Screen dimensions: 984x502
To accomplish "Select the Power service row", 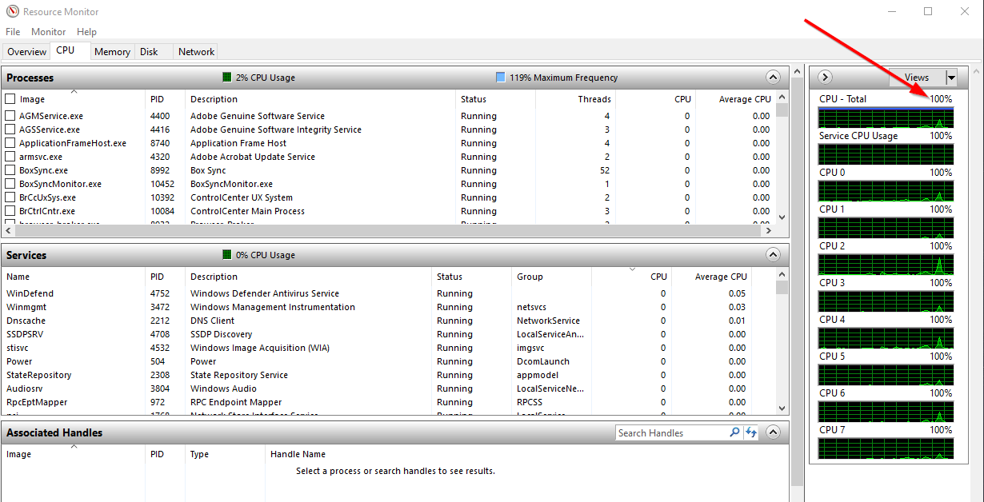I will coord(388,361).
